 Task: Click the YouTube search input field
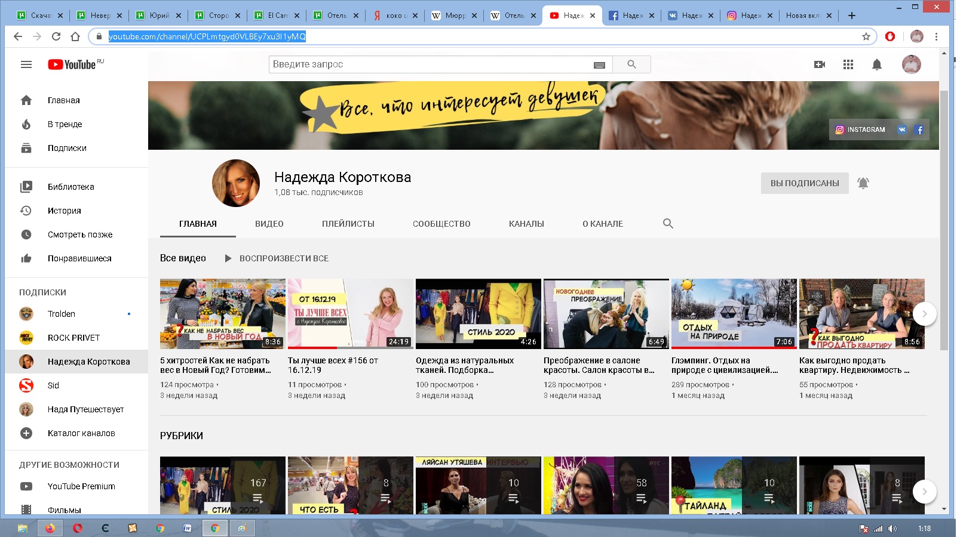[430, 64]
